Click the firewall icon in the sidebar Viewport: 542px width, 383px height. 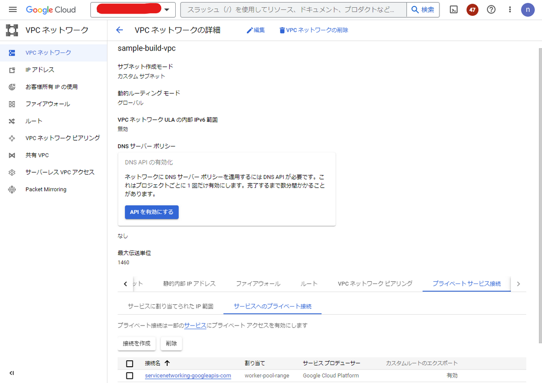click(x=12, y=104)
